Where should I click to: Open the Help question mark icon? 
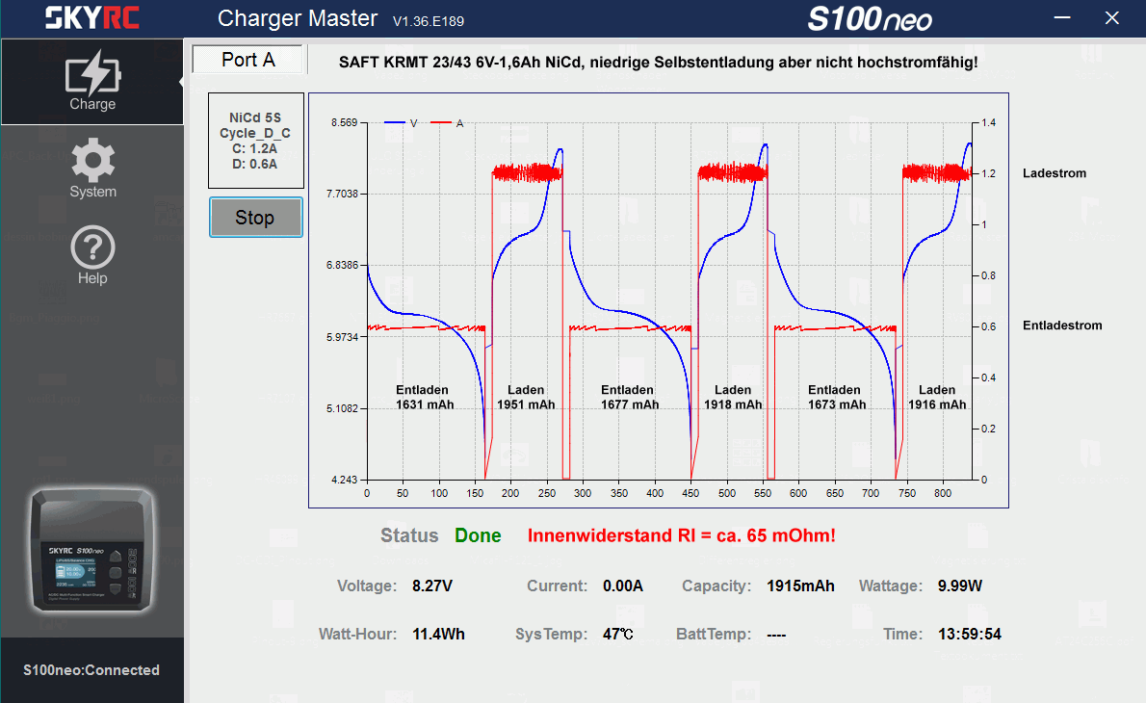(92, 248)
